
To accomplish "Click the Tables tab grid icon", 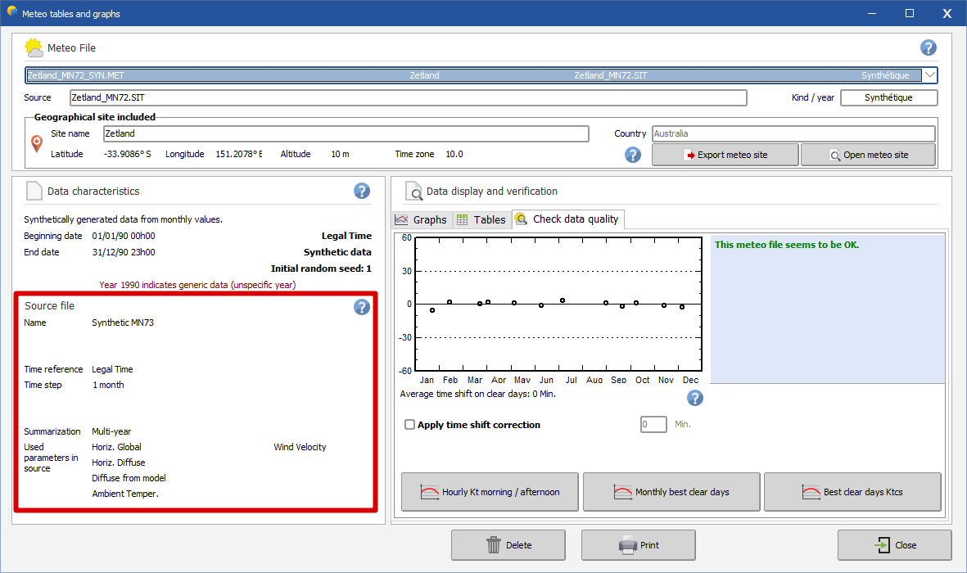I will pyautogui.click(x=463, y=219).
